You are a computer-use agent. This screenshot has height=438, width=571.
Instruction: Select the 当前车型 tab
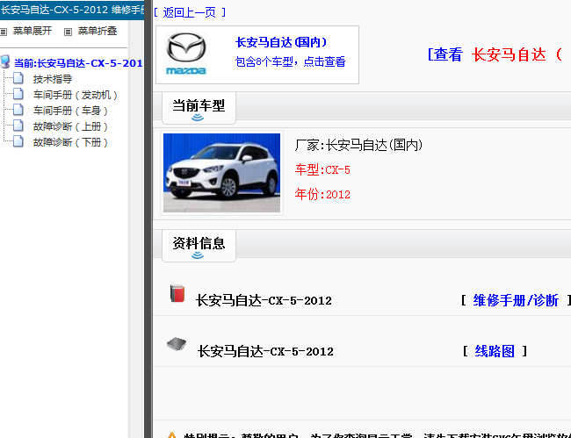(199, 108)
